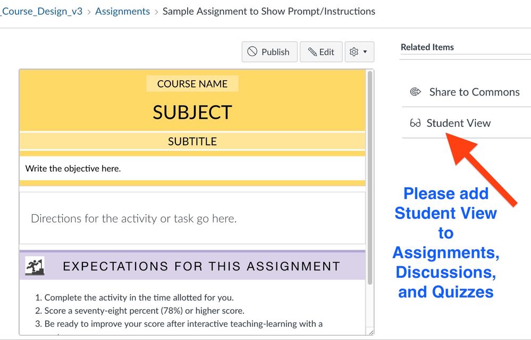
Task: Click the pencil icon on the Edit button
Action: 313,51
